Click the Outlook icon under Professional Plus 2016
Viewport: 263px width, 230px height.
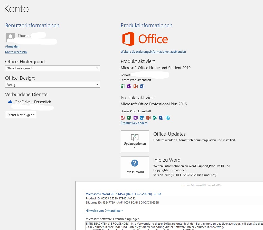[142, 118]
